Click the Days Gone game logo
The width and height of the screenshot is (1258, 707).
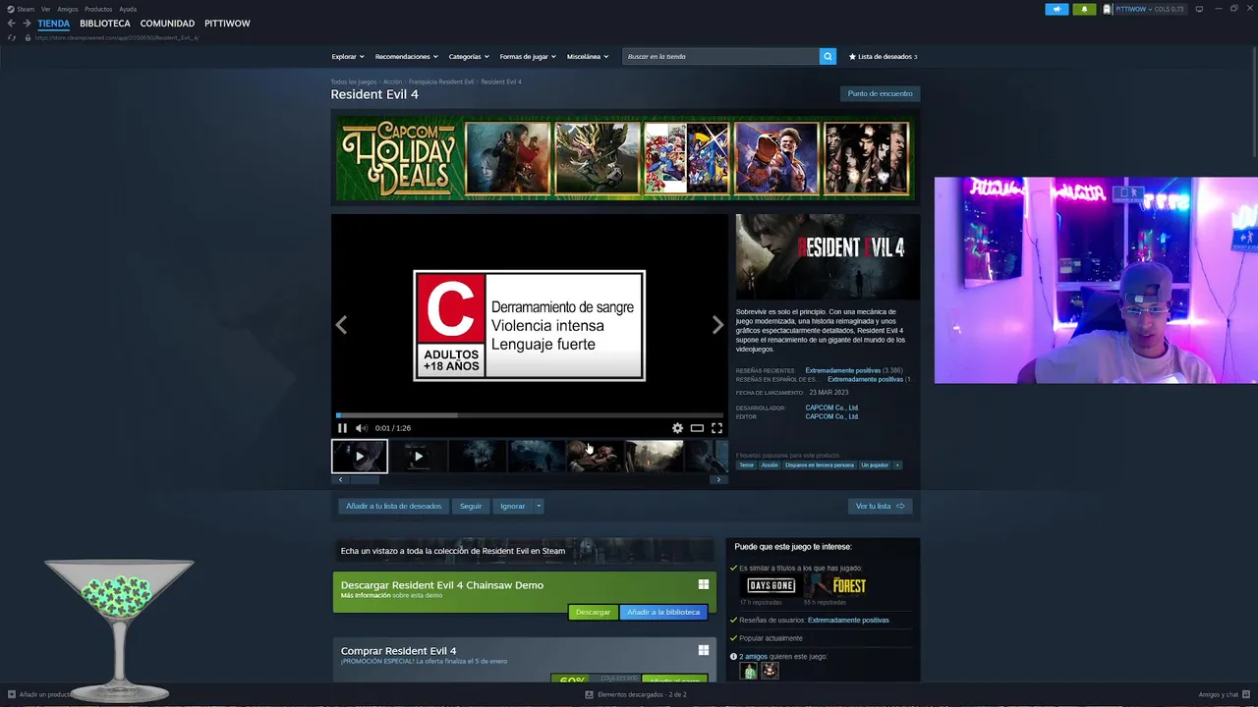[x=771, y=585]
